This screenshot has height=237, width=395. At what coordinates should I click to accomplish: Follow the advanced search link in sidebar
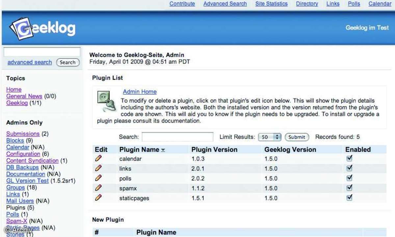[x=30, y=62]
